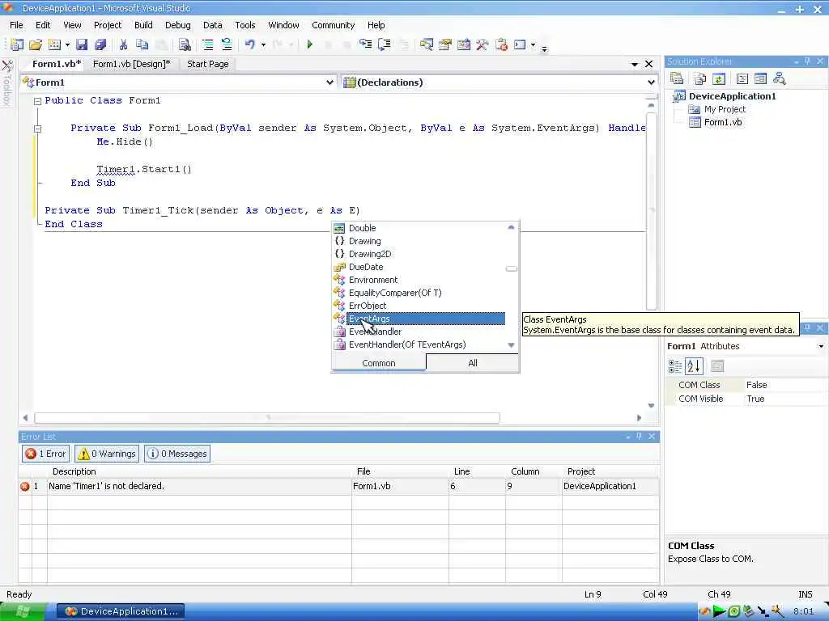Open the (Declarations) method dropdown
829x621 pixels.
click(651, 82)
